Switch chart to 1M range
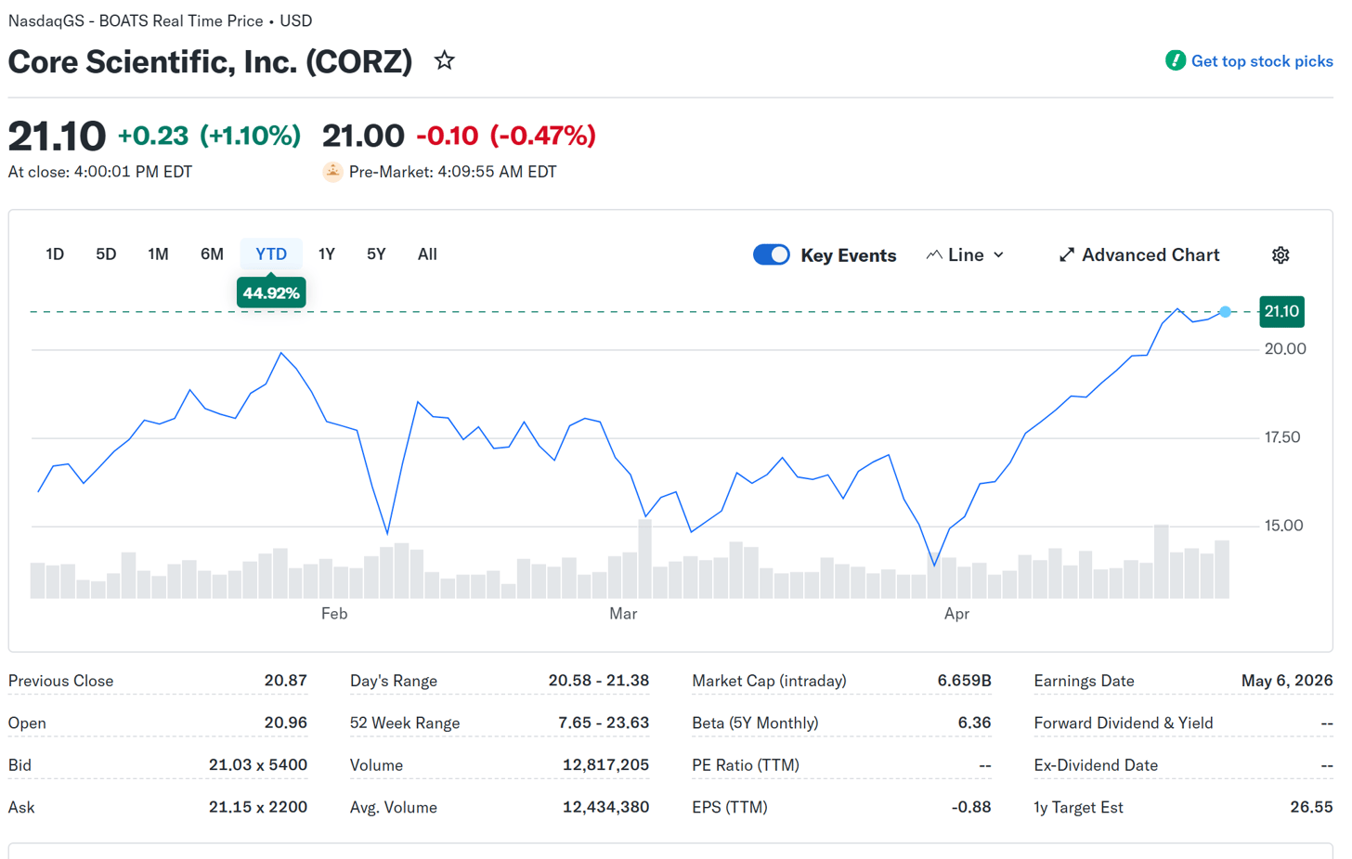 coord(158,254)
